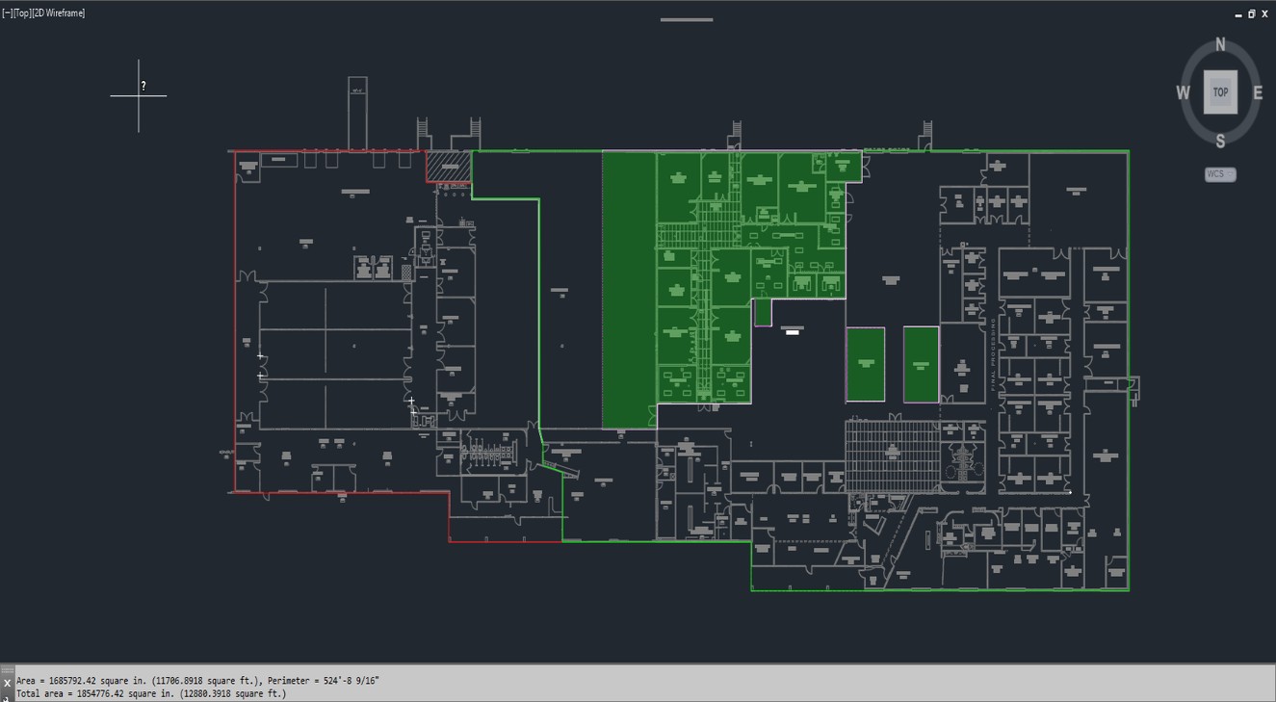Open the [2D Wireframe] visual style menu

59,13
